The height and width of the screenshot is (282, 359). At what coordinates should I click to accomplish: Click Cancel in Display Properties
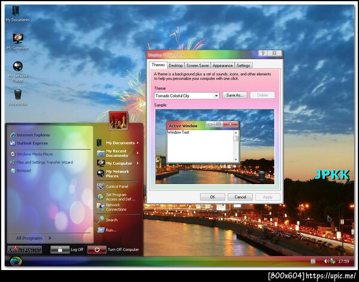[240, 197]
